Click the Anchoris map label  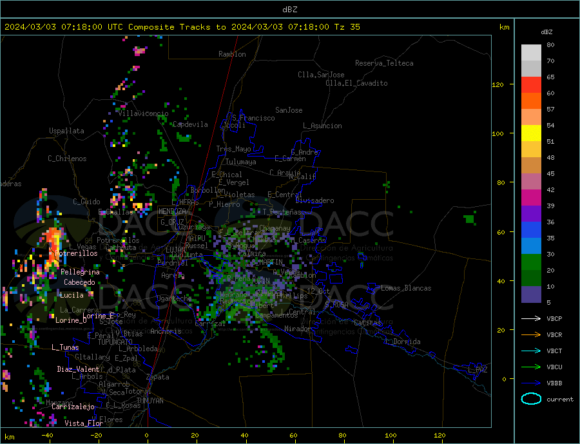pos(166,331)
